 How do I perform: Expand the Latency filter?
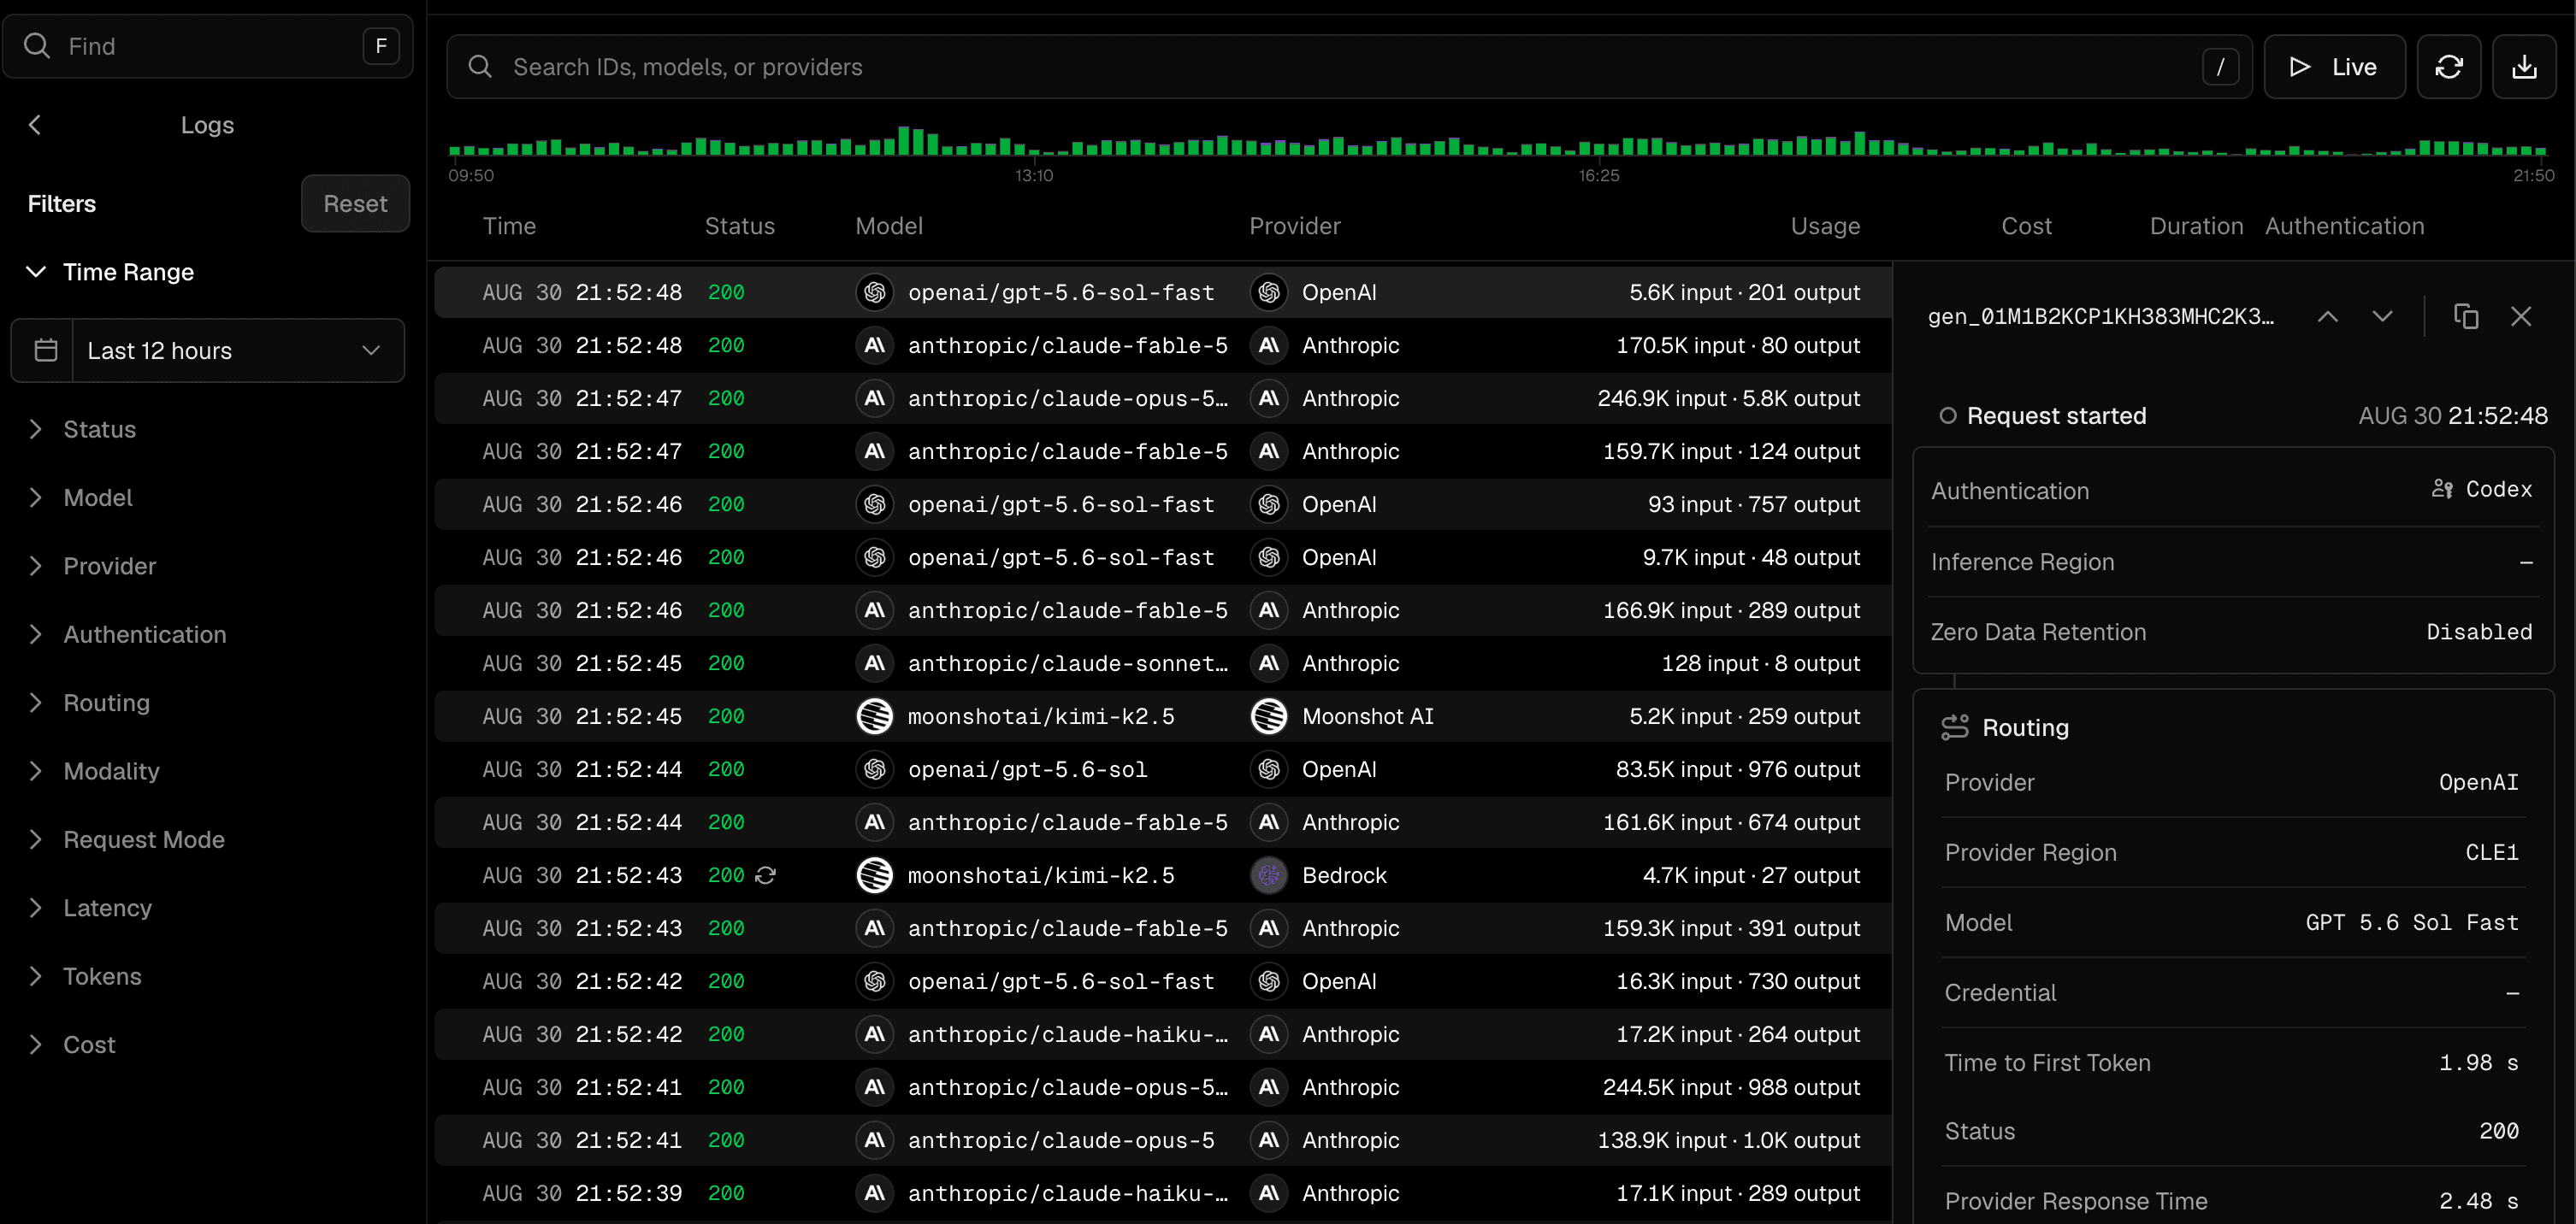click(89, 909)
